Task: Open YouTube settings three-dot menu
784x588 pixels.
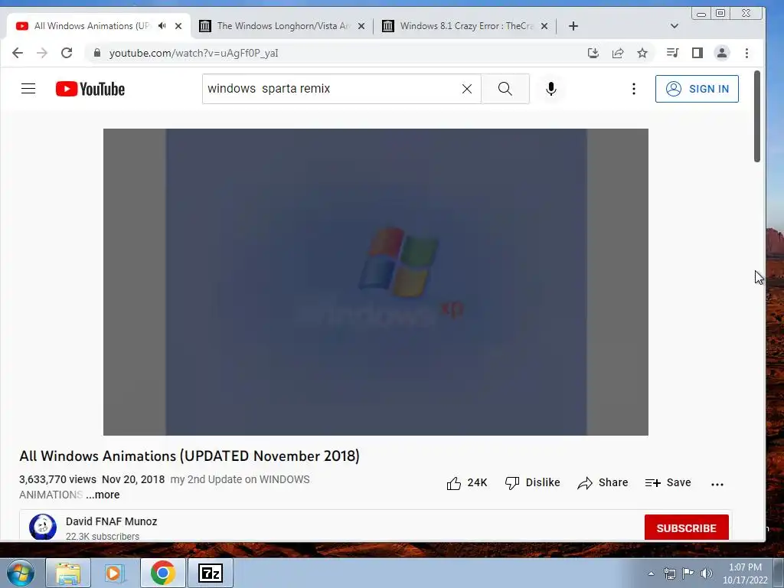Action: 633,89
